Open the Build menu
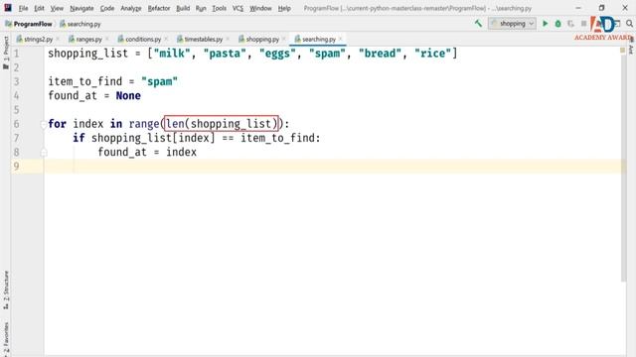This screenshot has width=636, height=357. coord(183,8)
